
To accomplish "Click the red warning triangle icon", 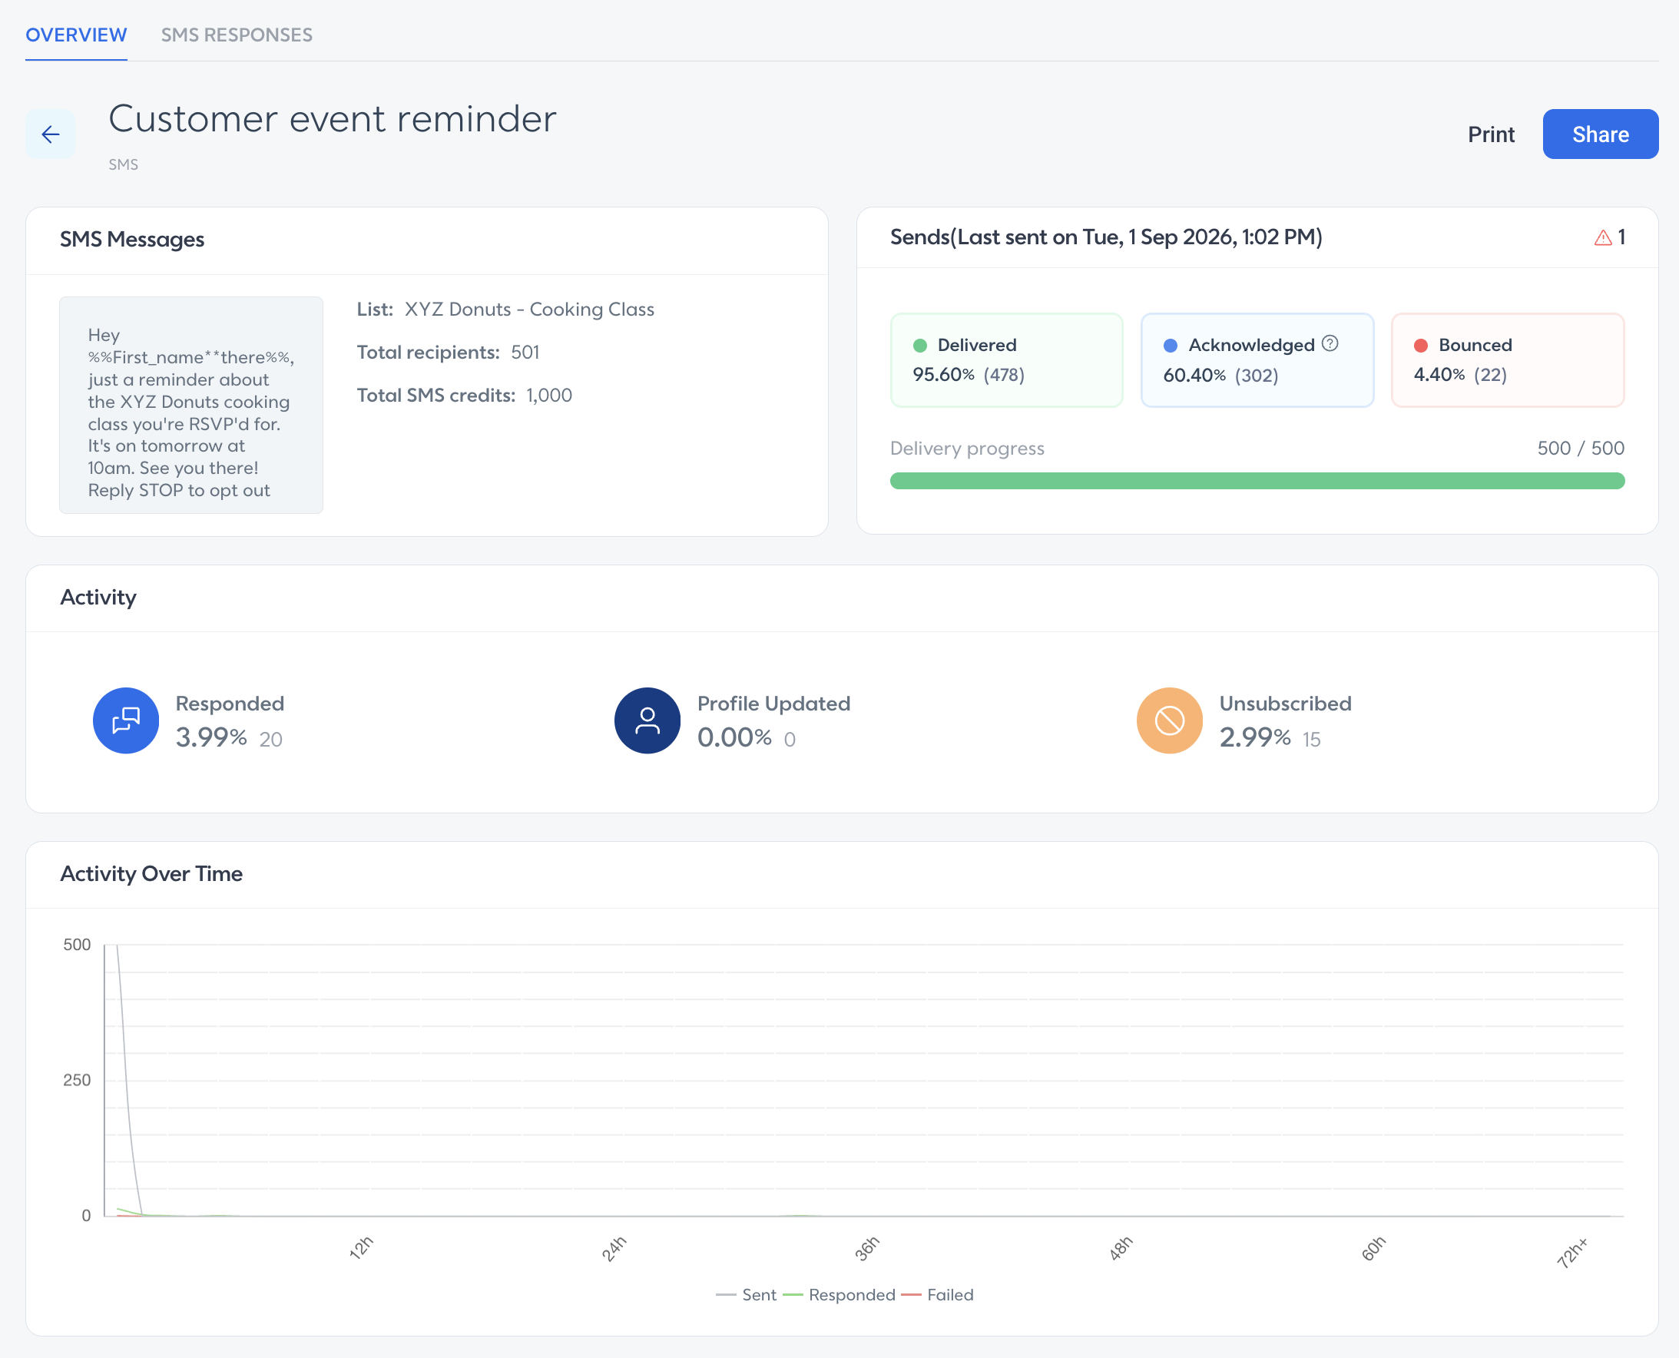I will 1602,238.
